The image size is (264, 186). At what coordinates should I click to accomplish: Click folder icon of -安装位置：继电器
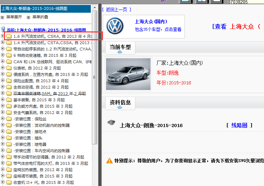(x=9, y=144)
